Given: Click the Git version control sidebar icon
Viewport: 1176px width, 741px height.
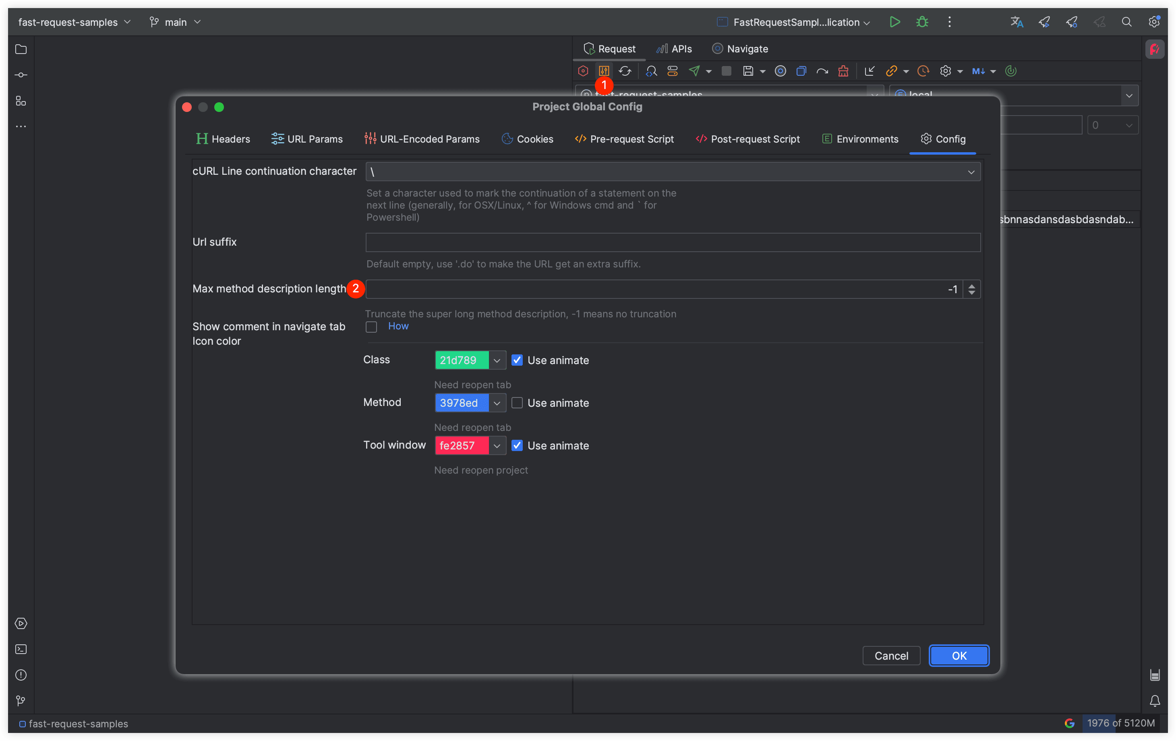Looking at the screenshot, I should [21, 701].
